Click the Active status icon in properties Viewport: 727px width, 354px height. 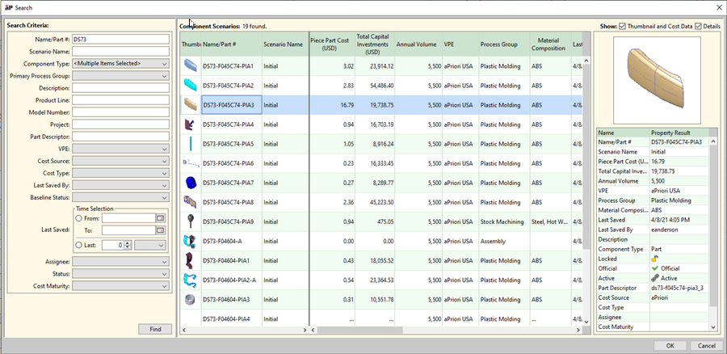655,278
